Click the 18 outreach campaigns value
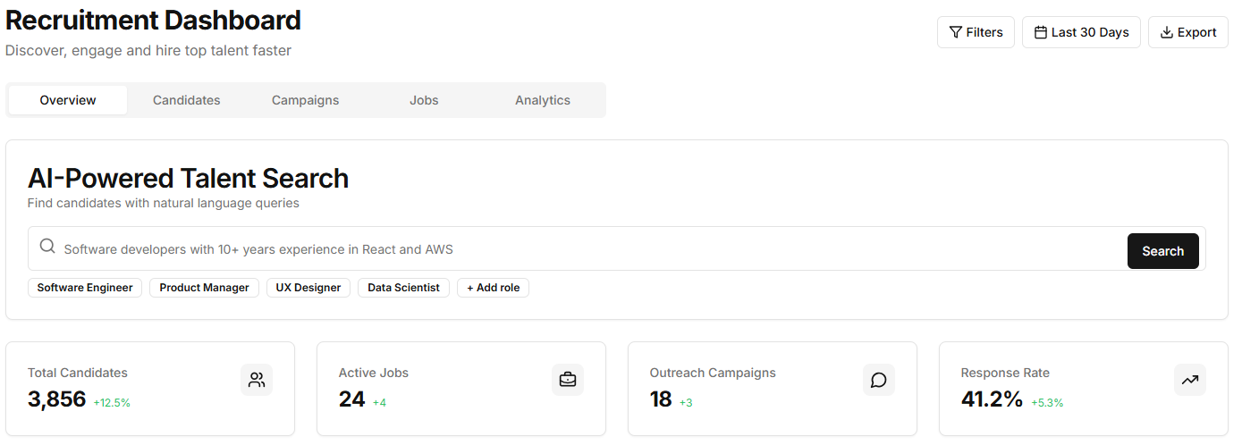The height and width of the screenshot is (445, 1242). click(661, 399)
